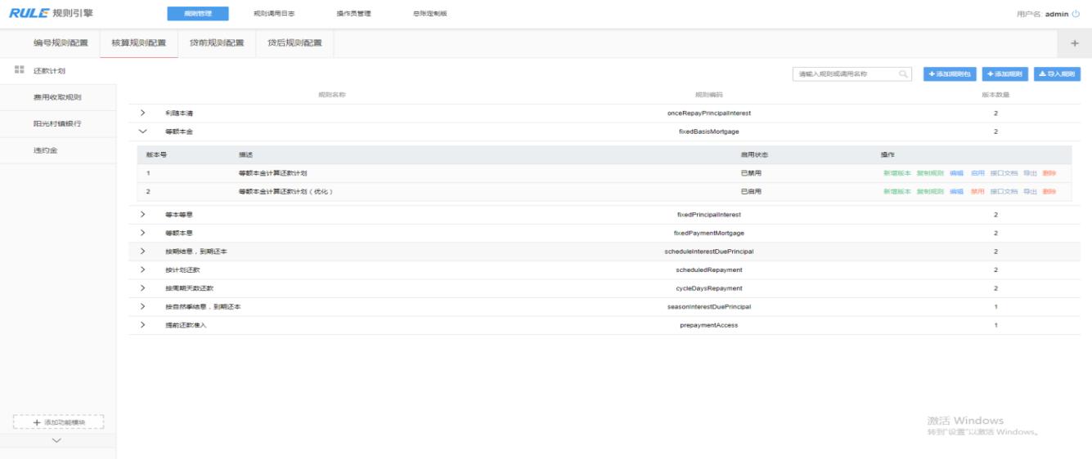Click 编辑 for version 1
Image resolution: width=1092 pixels, height=459 pixels.
pos(956,173)
